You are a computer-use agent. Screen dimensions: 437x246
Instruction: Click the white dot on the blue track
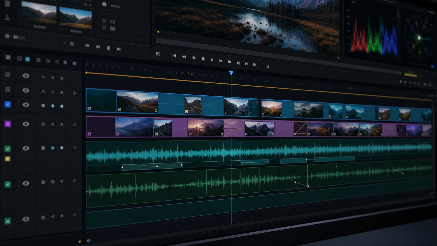pos(62,106)
